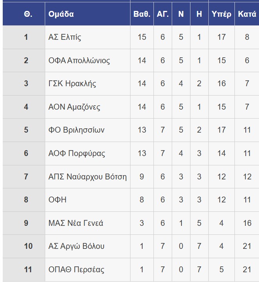Click the Η losses column header
The width and height of the screenshot is (259, 282).
199,14
